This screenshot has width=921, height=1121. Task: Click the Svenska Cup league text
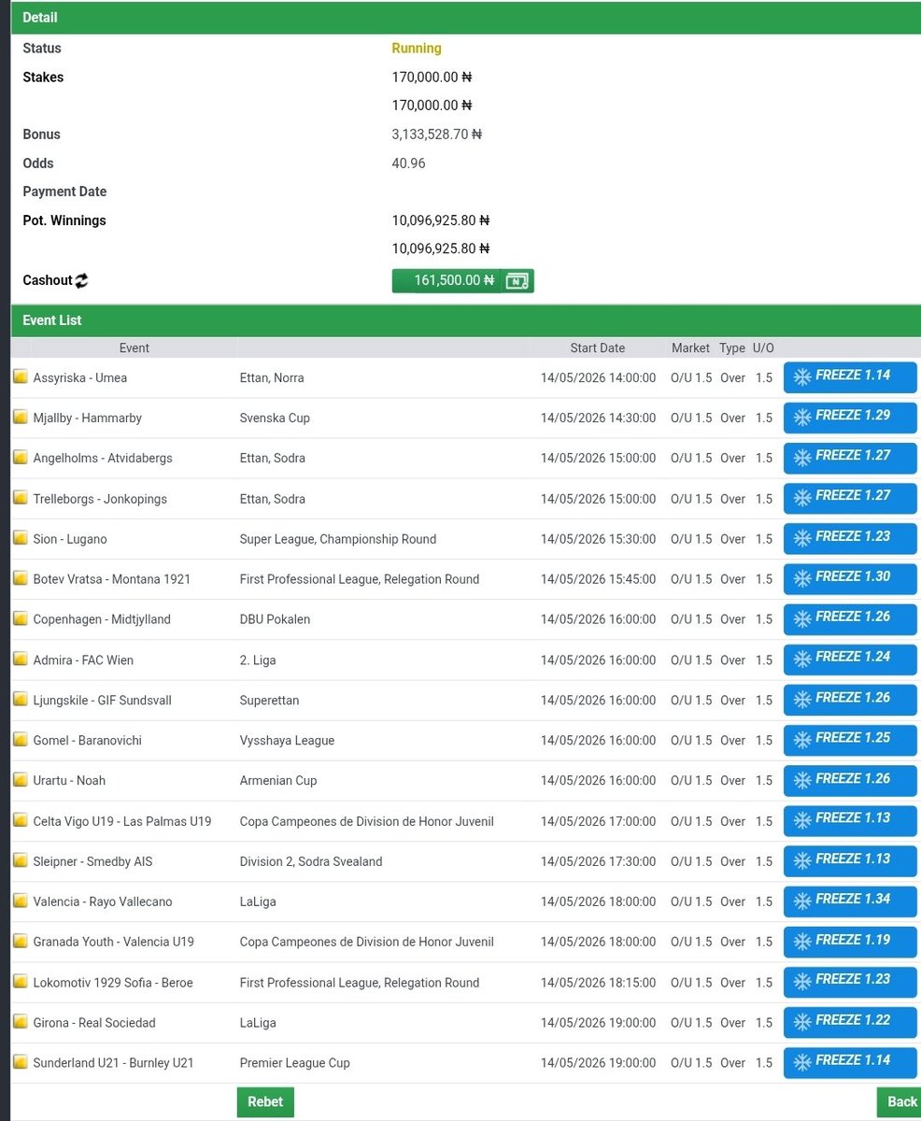(x=275, y=418)
